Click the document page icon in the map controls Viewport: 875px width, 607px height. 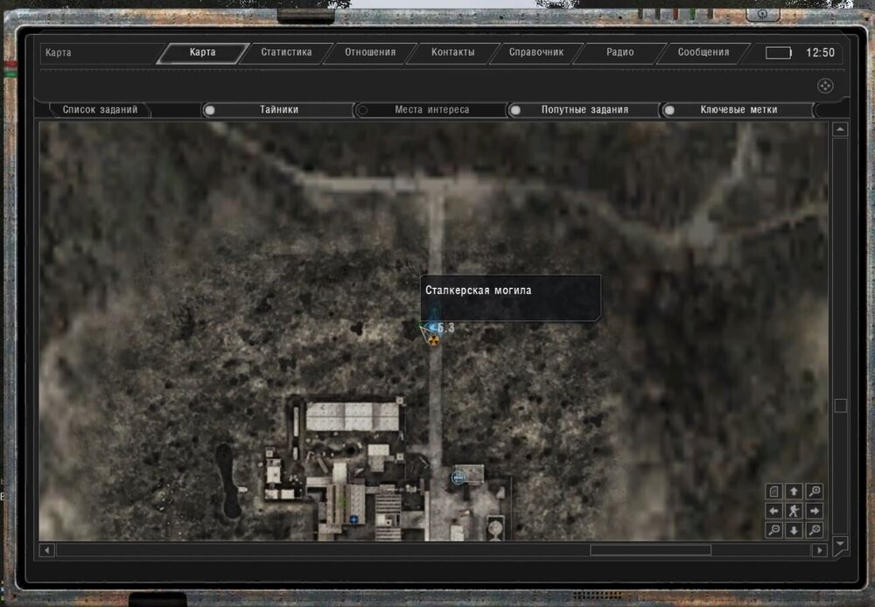[x=774, y=492]
